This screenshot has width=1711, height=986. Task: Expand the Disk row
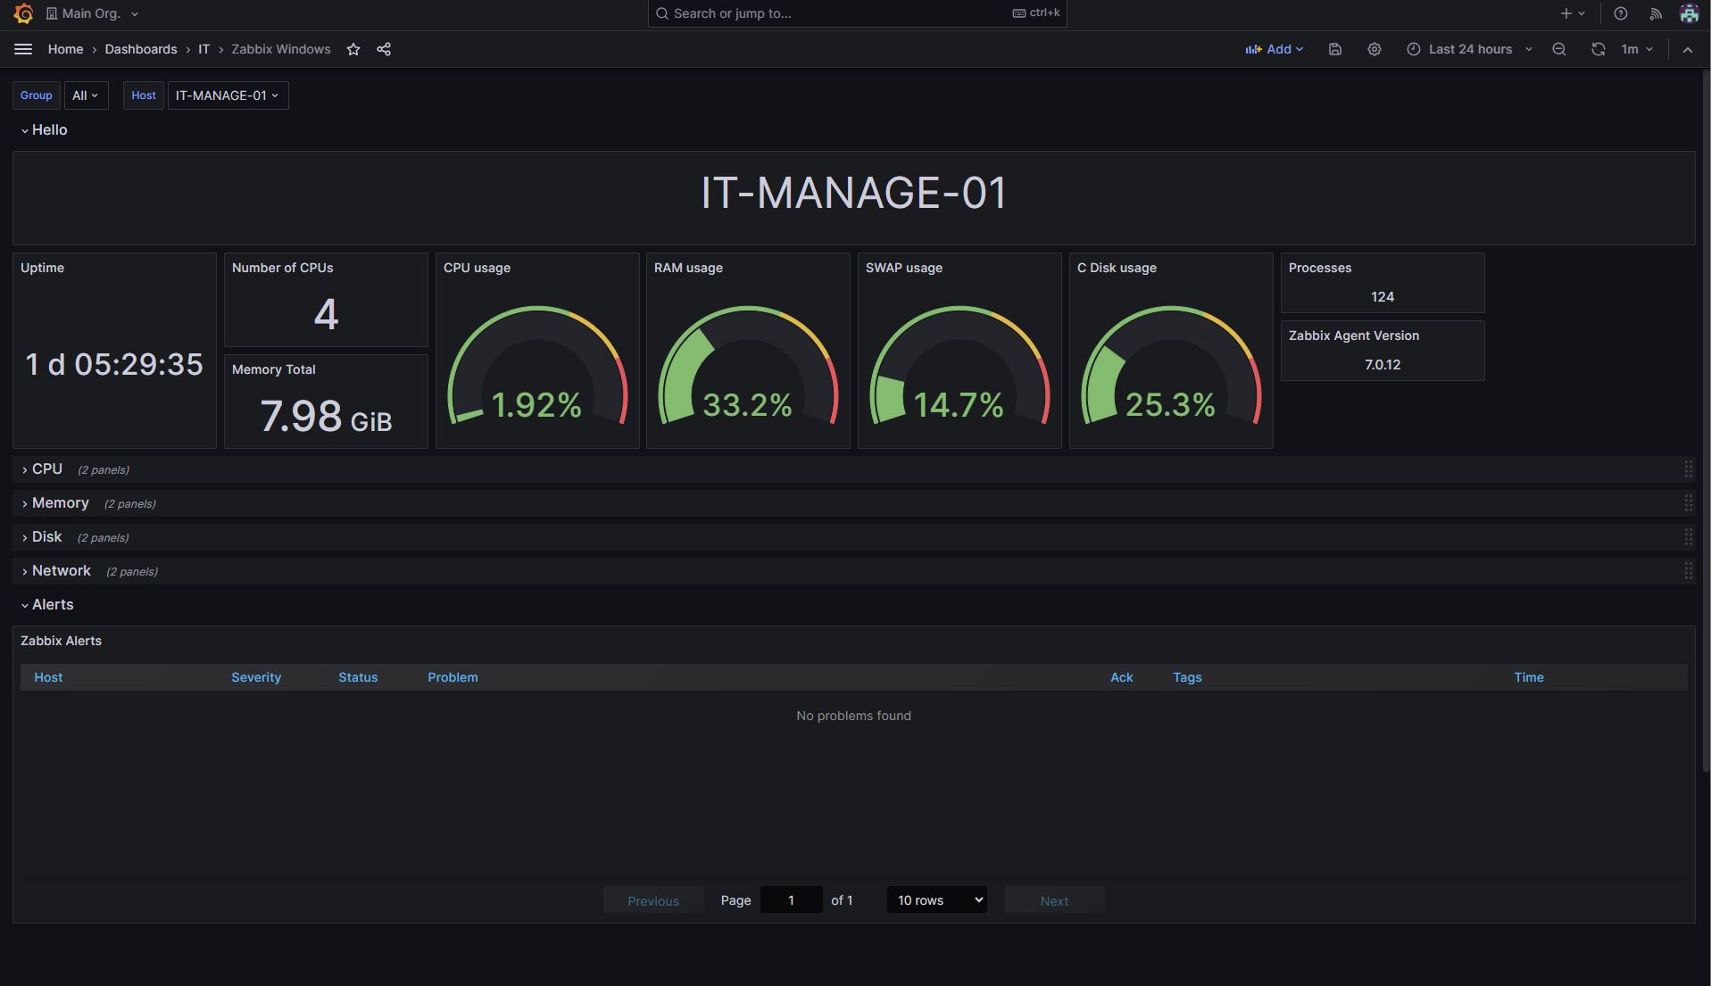pos(41,537)
